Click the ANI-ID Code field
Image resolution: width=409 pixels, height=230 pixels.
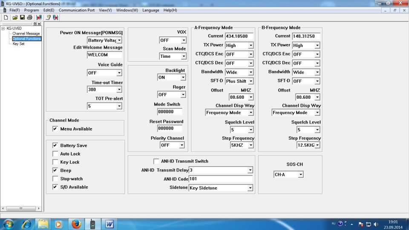coord(220,179)
